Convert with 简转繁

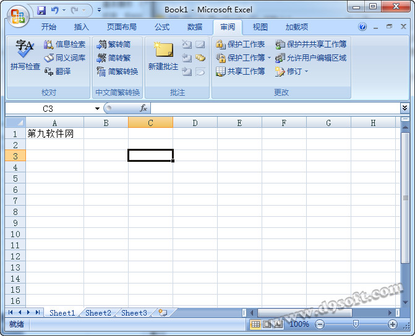click(x=114, y=57)
